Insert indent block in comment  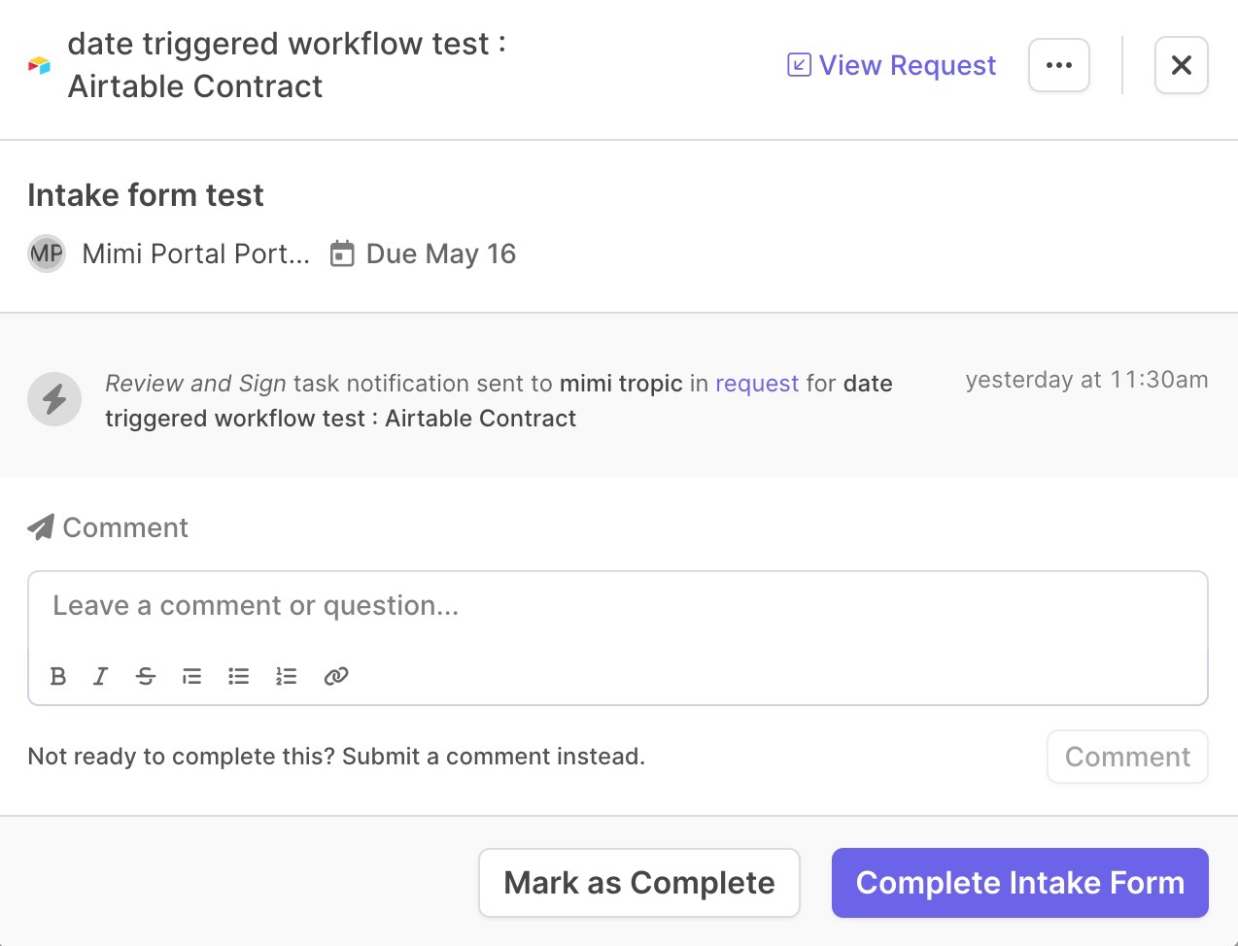[x=192, y=676]
